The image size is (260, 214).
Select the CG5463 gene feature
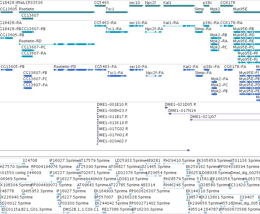(x=100, y=6)
